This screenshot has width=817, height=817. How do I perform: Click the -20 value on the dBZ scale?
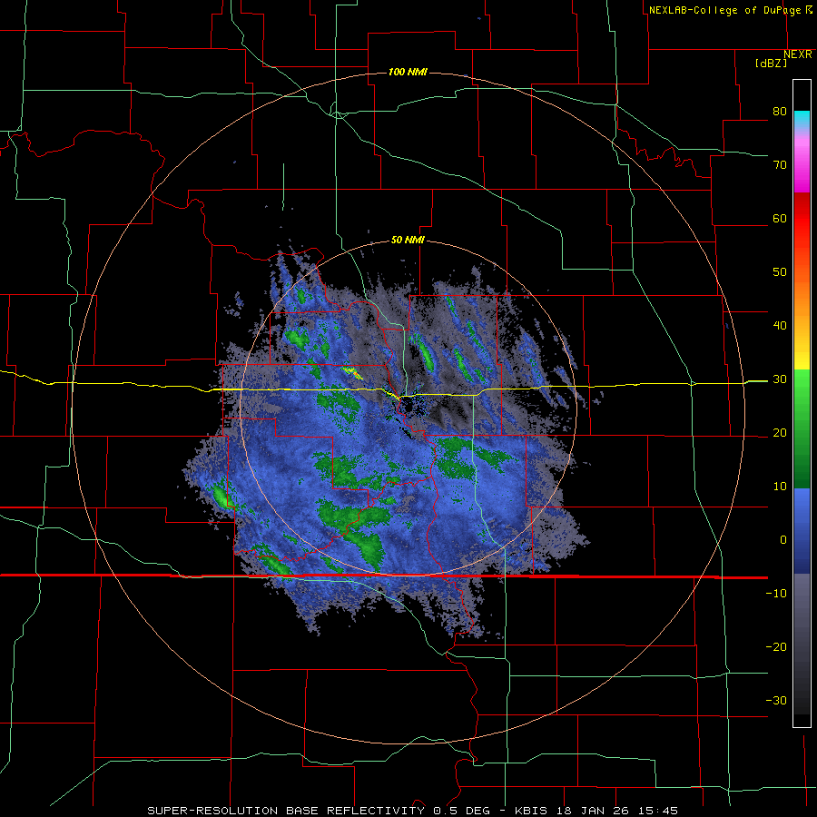[776, 647]
